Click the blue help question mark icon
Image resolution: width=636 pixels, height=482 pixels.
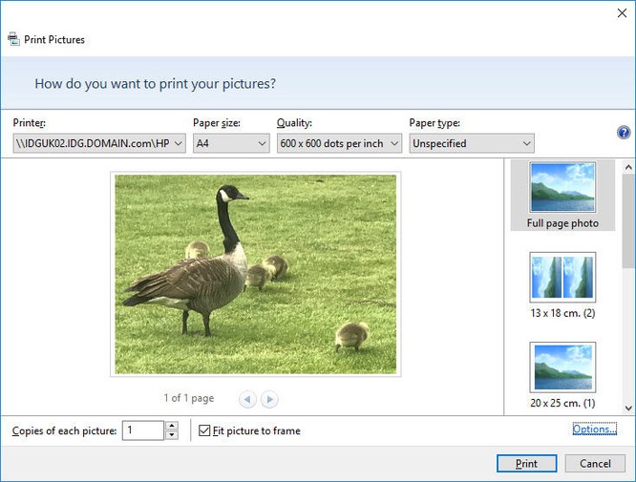tap(624, 133)
